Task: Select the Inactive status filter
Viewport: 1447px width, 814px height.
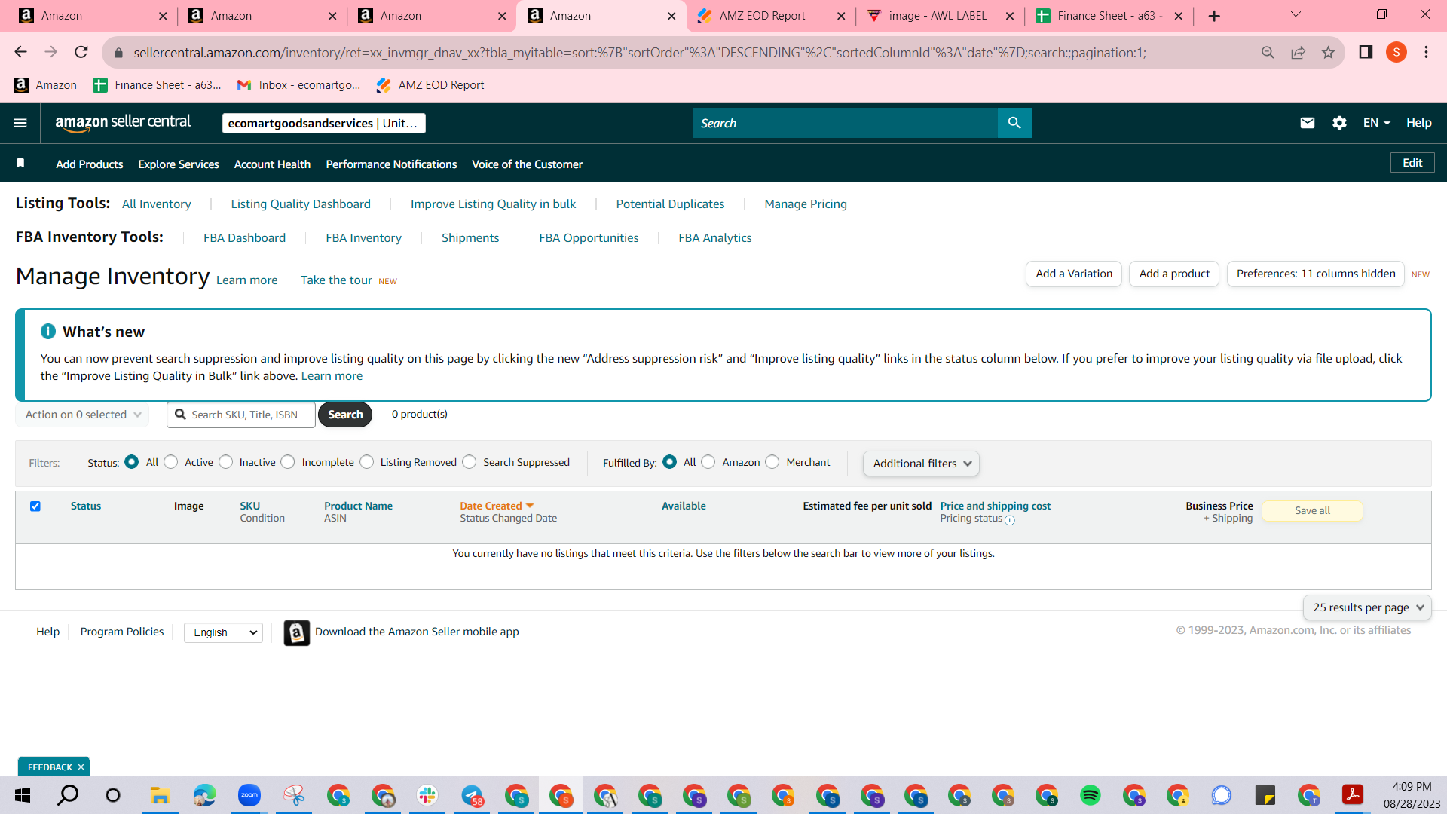Action: 226,462
